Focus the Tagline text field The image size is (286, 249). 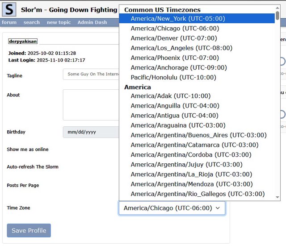coord(91,74)
